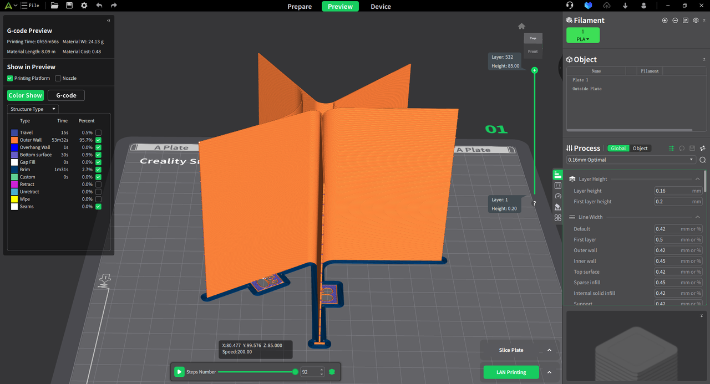Toggle the Printing Platform checkbox
Image resolution: width=710 pixels, height=384 pixels.
(x=9, y=78)
